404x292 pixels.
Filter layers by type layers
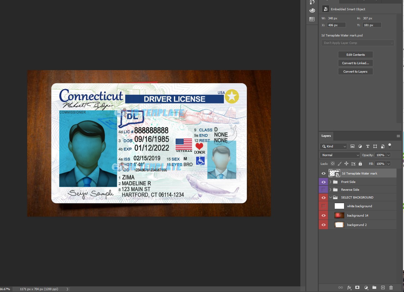pos(367,146)
